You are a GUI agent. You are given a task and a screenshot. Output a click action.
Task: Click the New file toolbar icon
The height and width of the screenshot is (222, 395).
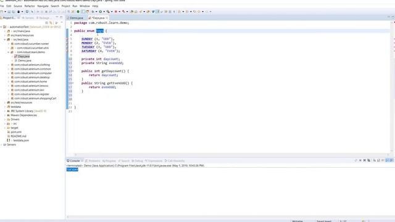(1, 12)
